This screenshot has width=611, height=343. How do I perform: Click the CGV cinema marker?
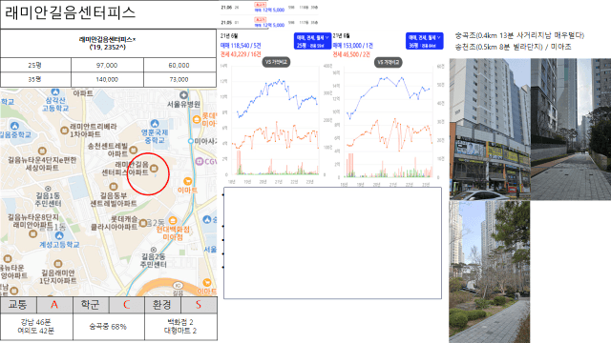[x=200, y=161]
